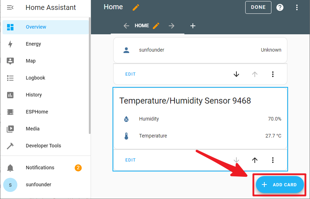Open the sensor card's options menu
This screenshot has width=310, height=199.
pos(272,160)
